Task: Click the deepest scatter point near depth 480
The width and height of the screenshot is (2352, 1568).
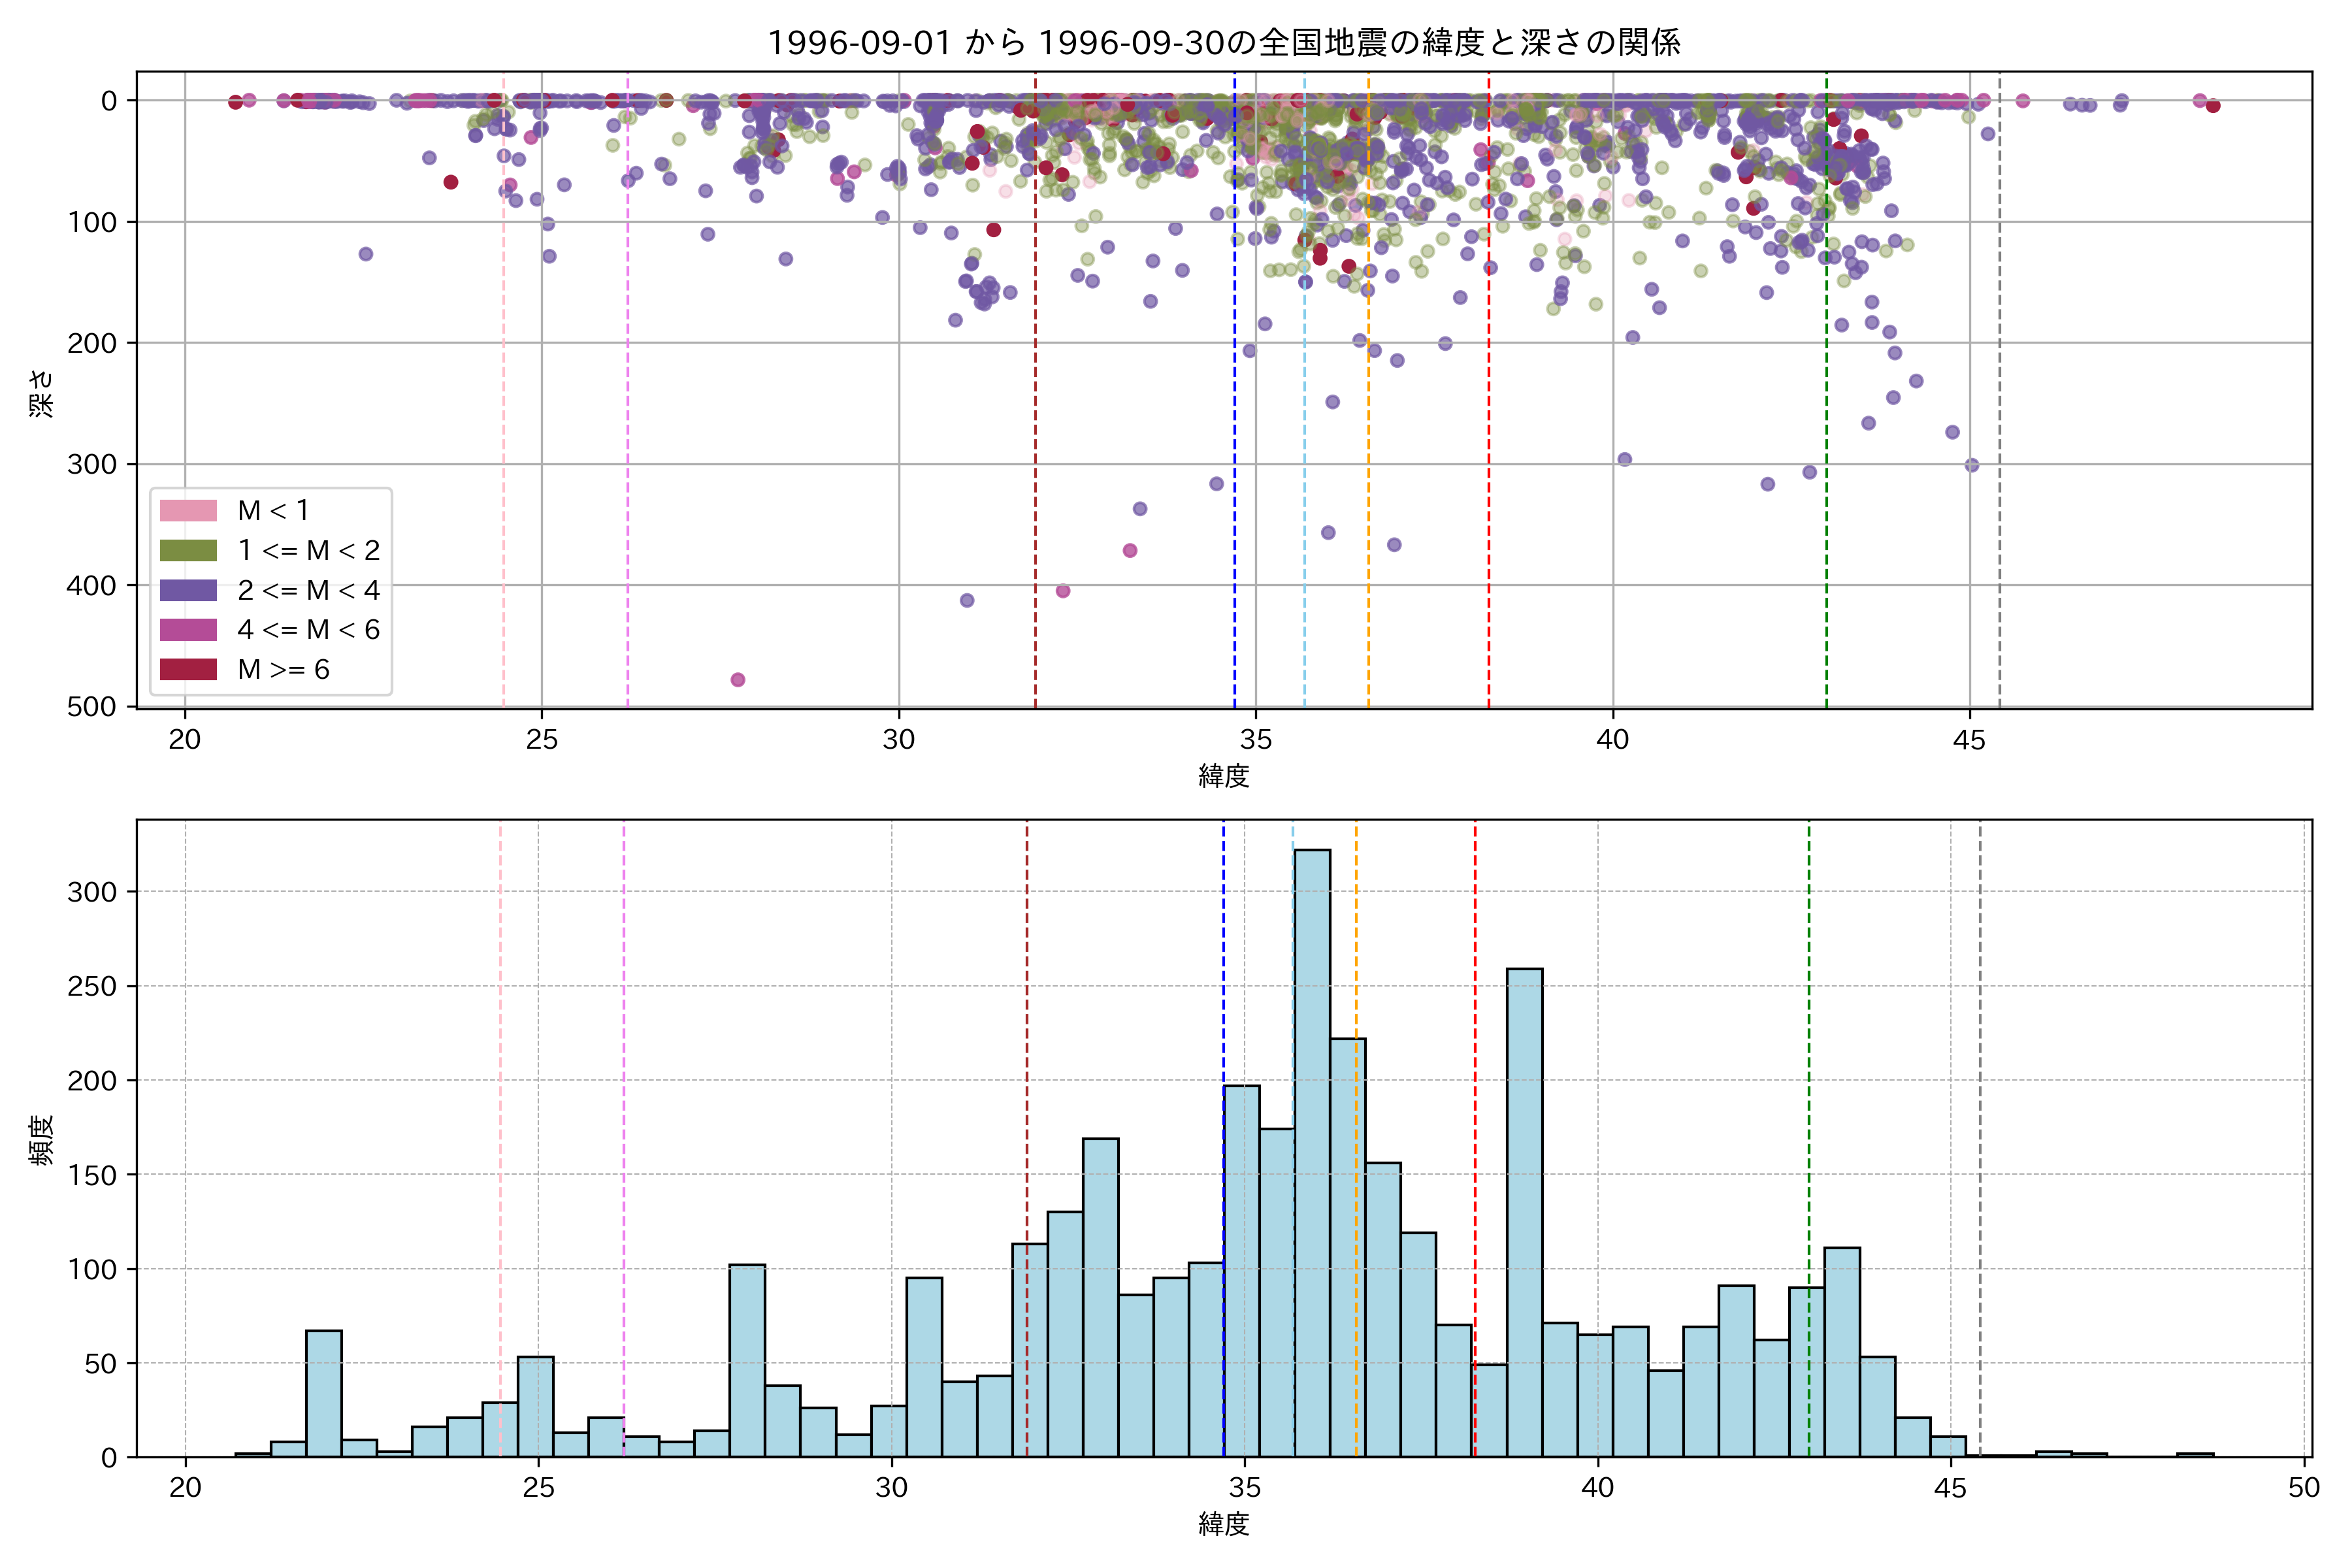Action: pos(738,680)
